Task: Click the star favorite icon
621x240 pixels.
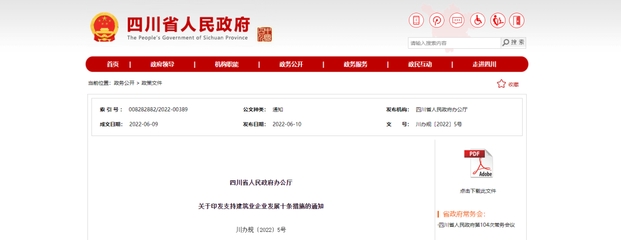Action: click(501, 84)
